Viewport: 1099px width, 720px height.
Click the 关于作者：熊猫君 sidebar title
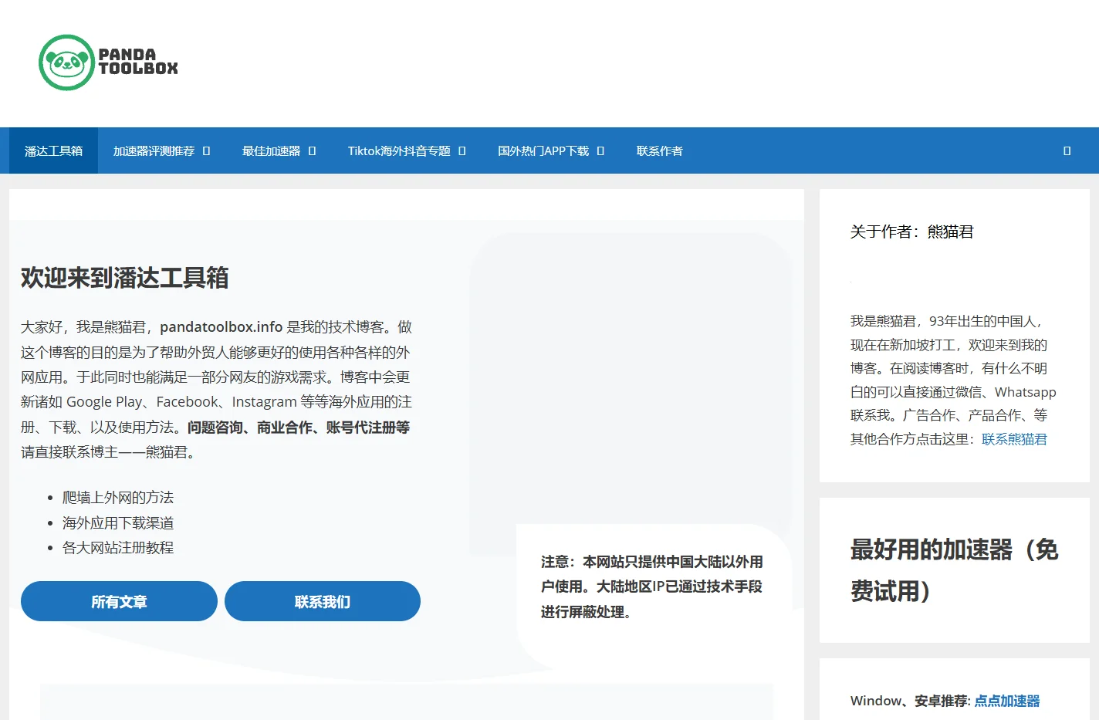click(x=911, y=232)
